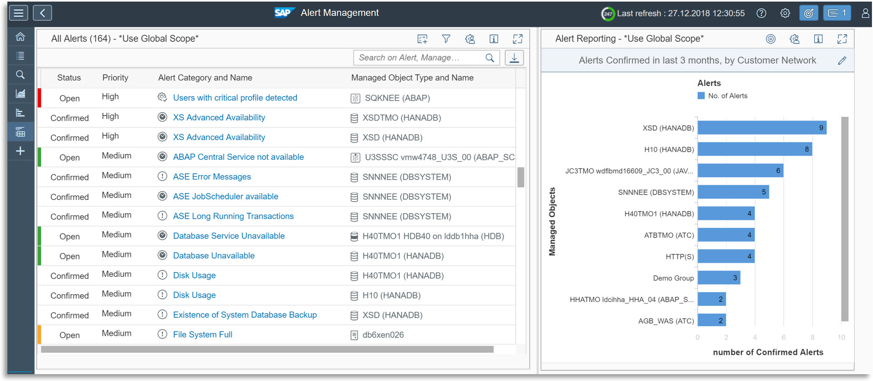The height and width of the screenshot is (381, 873).
Task: Open the filter for All Alerts
Action: (x=446, y=39)
